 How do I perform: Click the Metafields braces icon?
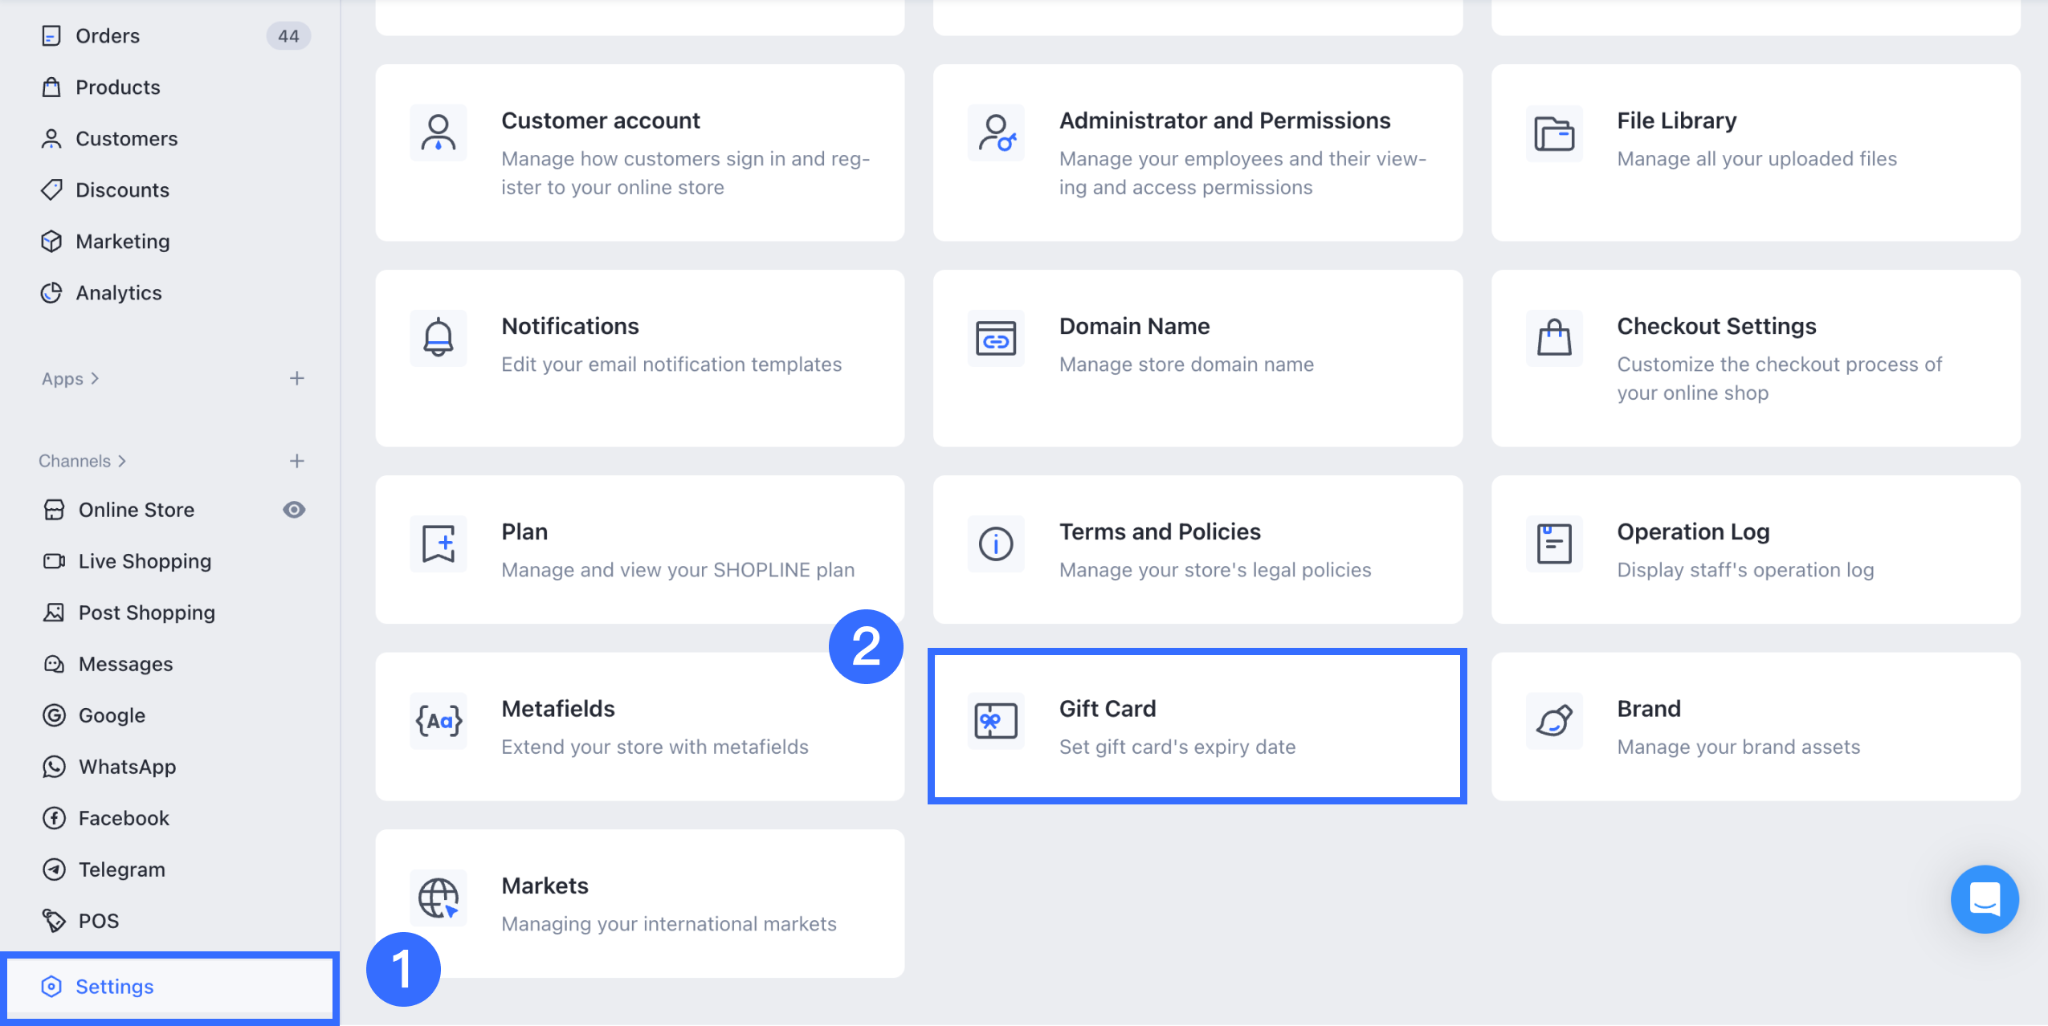[x=439, y=720]
